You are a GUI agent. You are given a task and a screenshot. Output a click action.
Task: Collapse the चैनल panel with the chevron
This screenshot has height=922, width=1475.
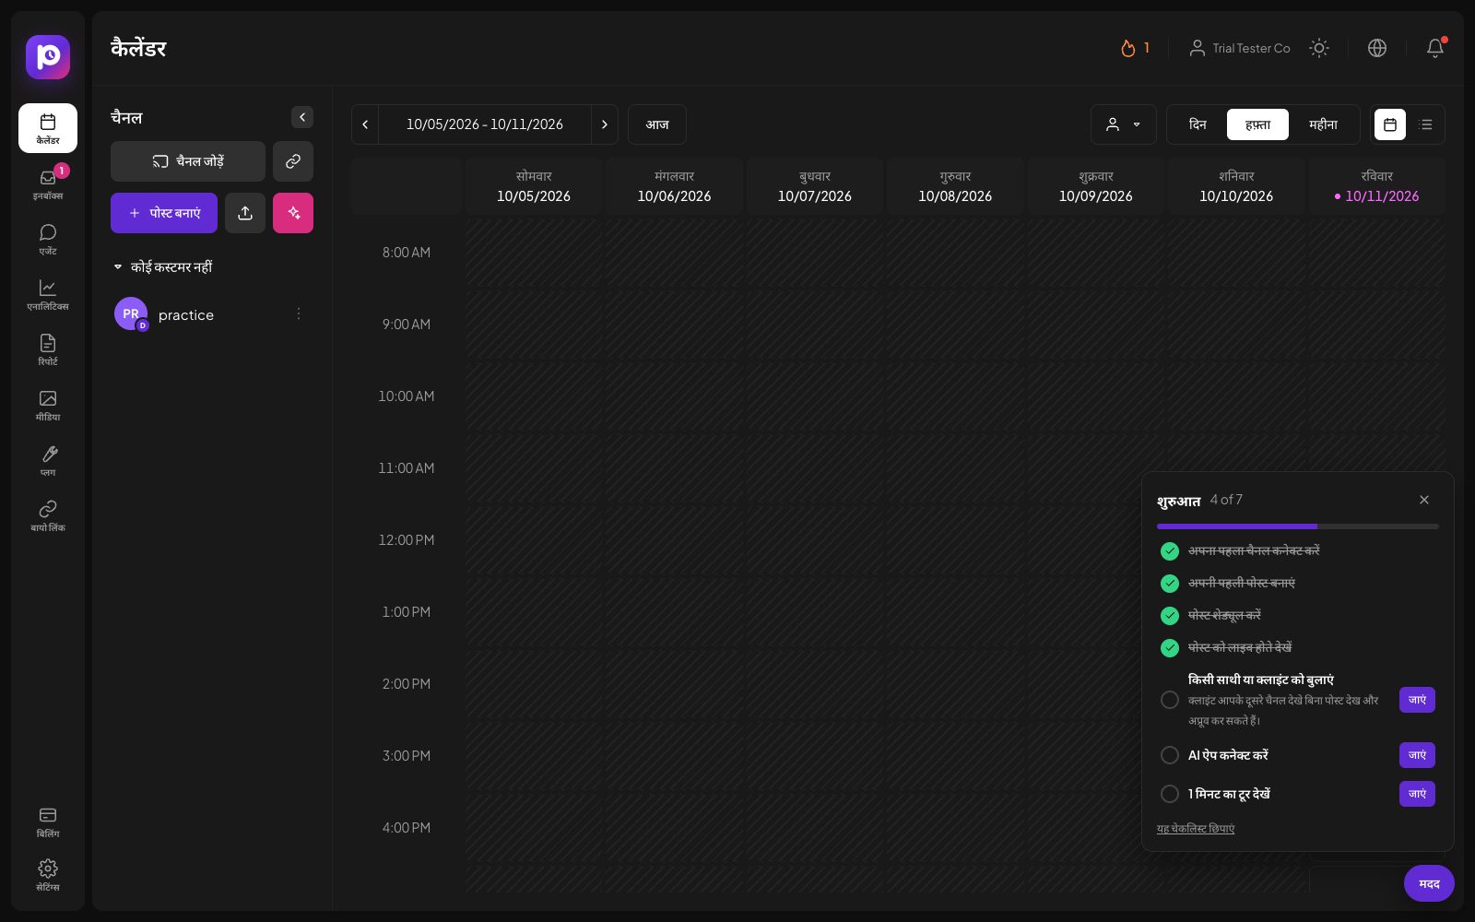(302, 117)
